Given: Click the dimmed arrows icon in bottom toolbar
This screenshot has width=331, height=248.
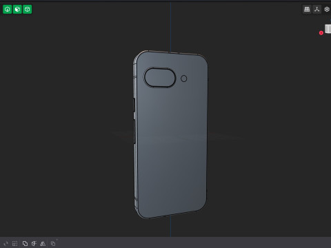Looking at the screenshot, I should point(6,243).
